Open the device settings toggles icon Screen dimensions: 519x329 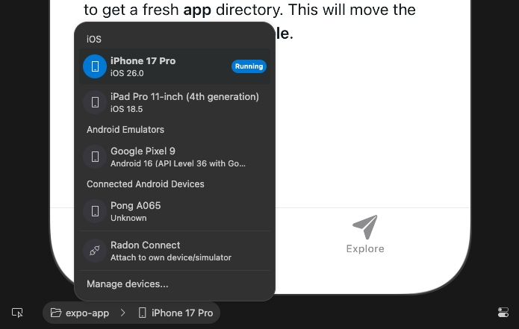[x=503, y=313]
